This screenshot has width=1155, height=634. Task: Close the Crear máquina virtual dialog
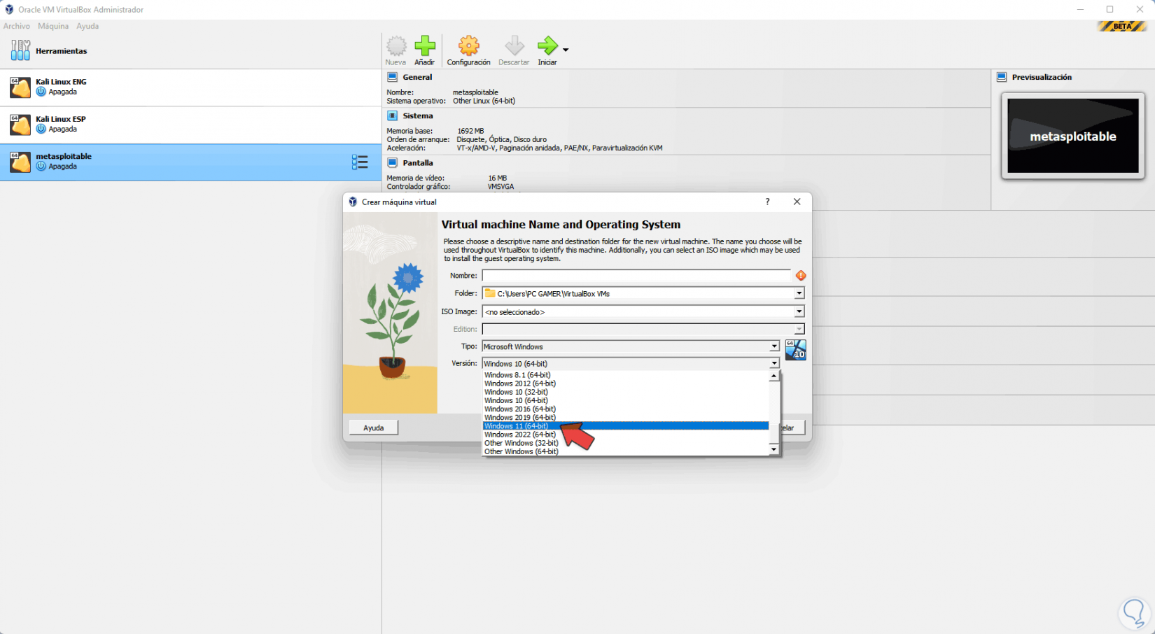[x=797, y=202]
